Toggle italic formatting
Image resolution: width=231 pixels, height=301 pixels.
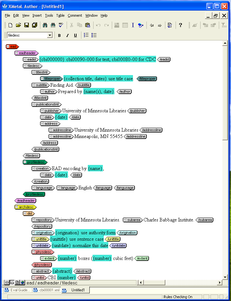point(67,35)
